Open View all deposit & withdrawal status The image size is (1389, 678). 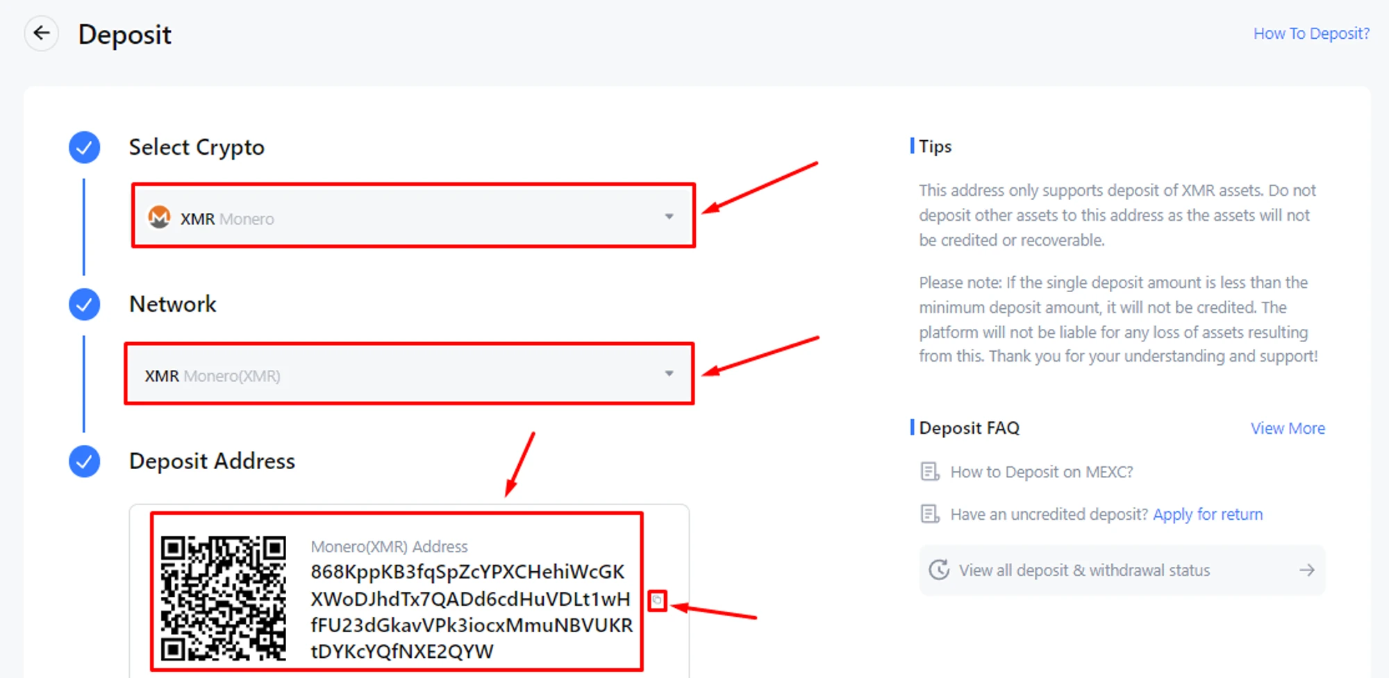(1122, 570)
